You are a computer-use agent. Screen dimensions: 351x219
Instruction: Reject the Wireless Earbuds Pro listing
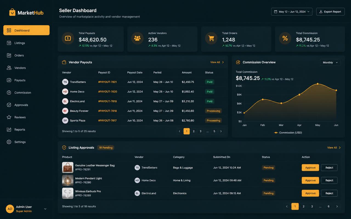pyautogui.click(x=329, y=193)
